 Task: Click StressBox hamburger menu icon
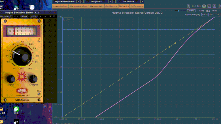[x=54, y=16]
